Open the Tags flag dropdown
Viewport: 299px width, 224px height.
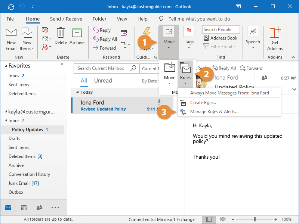tap(189, 38)
